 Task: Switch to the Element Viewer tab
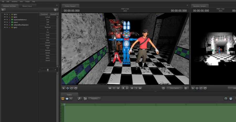click(27, 6)
